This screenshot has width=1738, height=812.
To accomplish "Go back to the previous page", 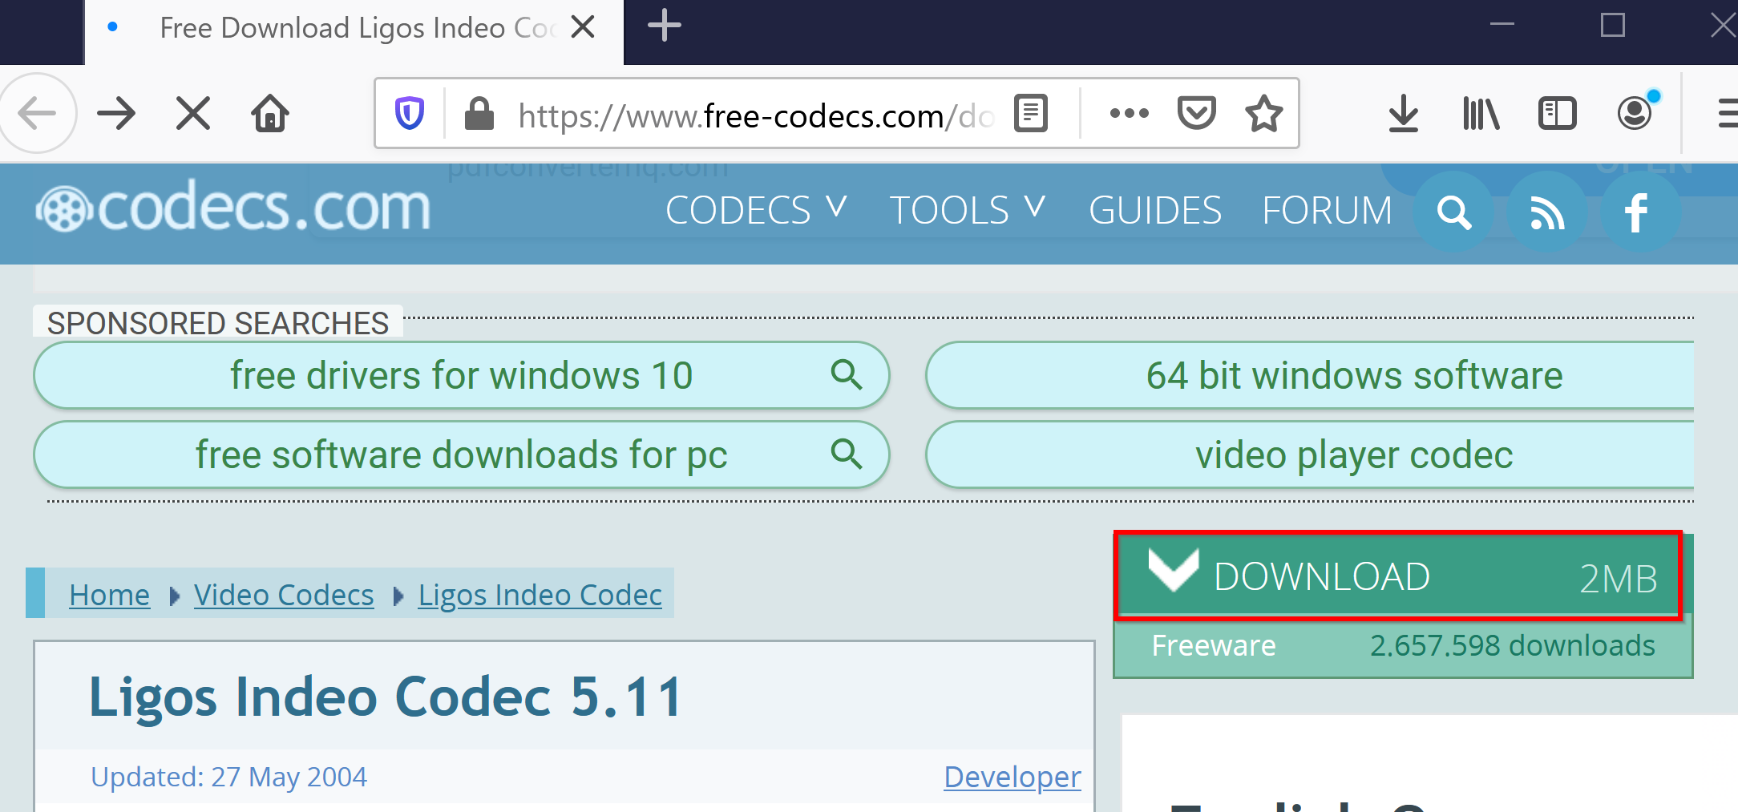I will pyautogui.click(x=37, y=114).
